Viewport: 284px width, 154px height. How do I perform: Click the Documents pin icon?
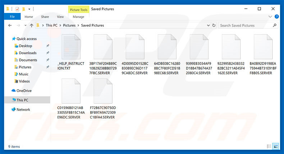[x=48, y=60]
